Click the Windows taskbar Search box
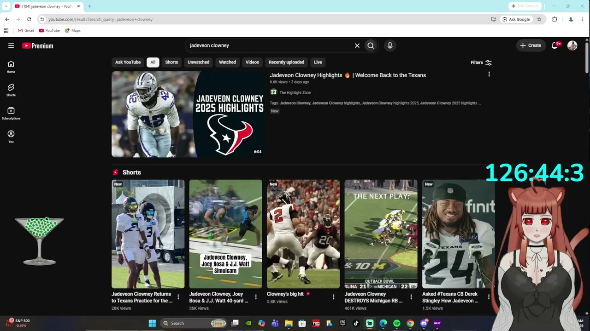 [194, 323]
